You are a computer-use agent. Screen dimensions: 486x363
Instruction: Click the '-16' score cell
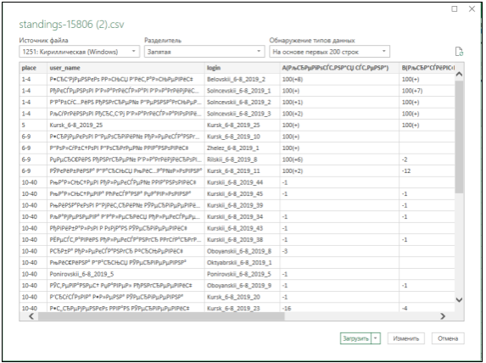(339, 308)
